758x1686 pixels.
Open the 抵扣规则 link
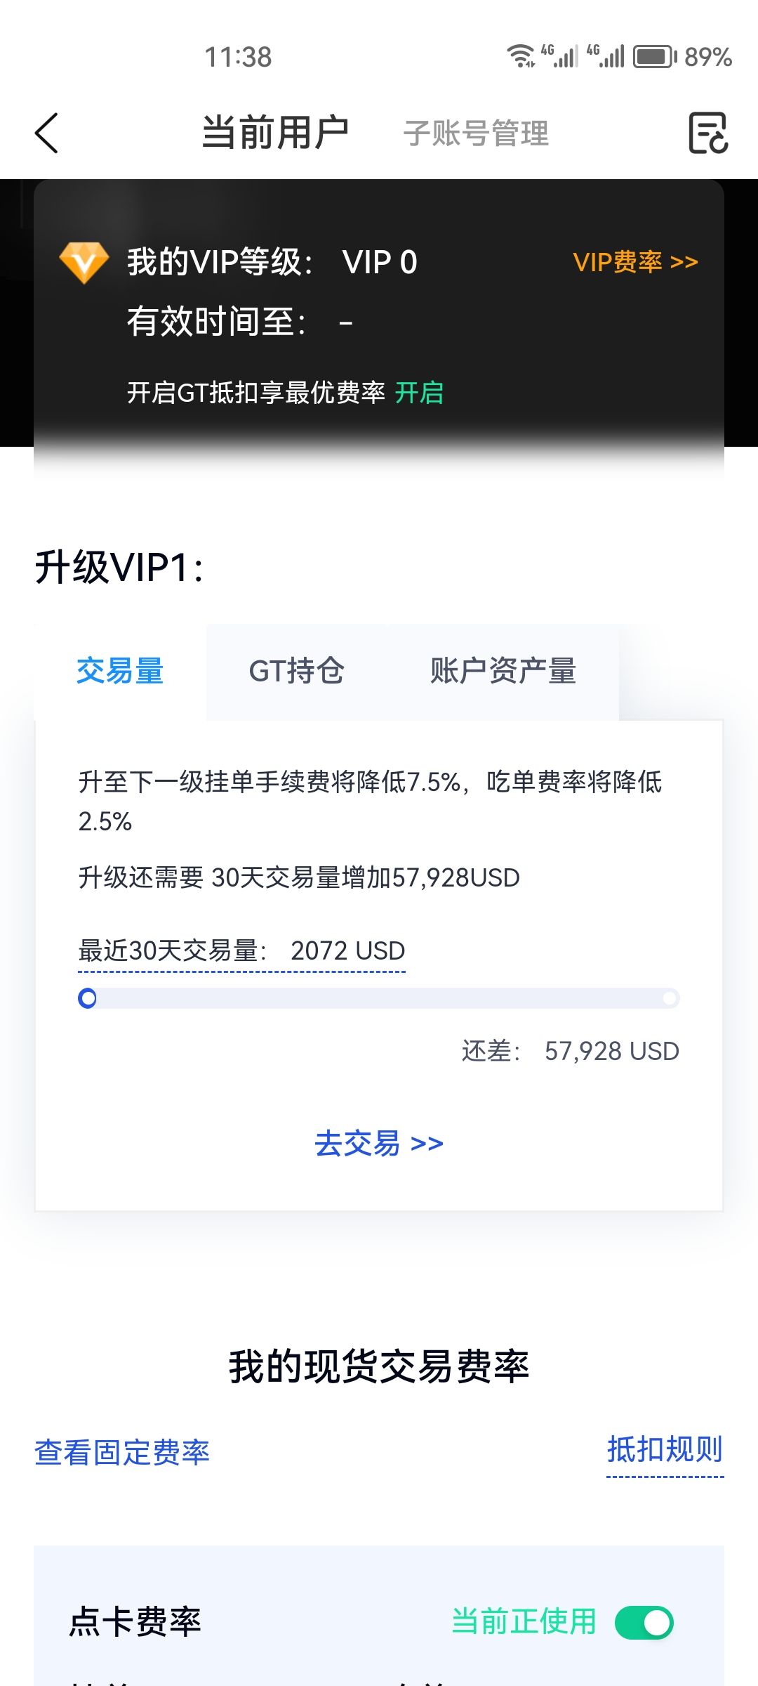(x=665, y=1450)
